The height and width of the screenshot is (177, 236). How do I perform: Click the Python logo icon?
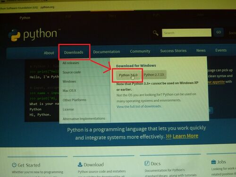(14, 35)
